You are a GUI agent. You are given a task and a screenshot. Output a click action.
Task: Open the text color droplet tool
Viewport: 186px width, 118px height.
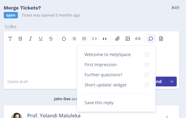click(x=64, y=39)
